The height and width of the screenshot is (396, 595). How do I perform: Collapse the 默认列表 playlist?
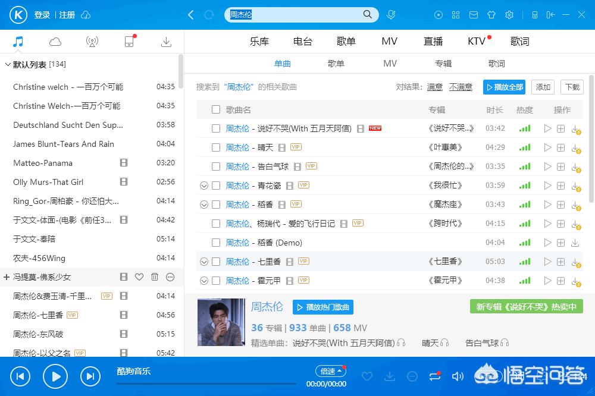click(8, 64)
